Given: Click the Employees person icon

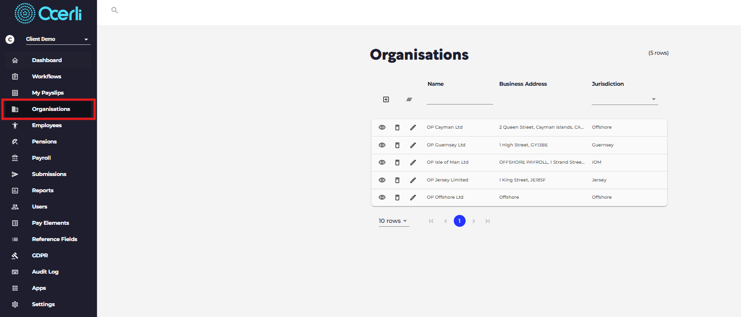Looking at the screenshot, I should 15,125.
